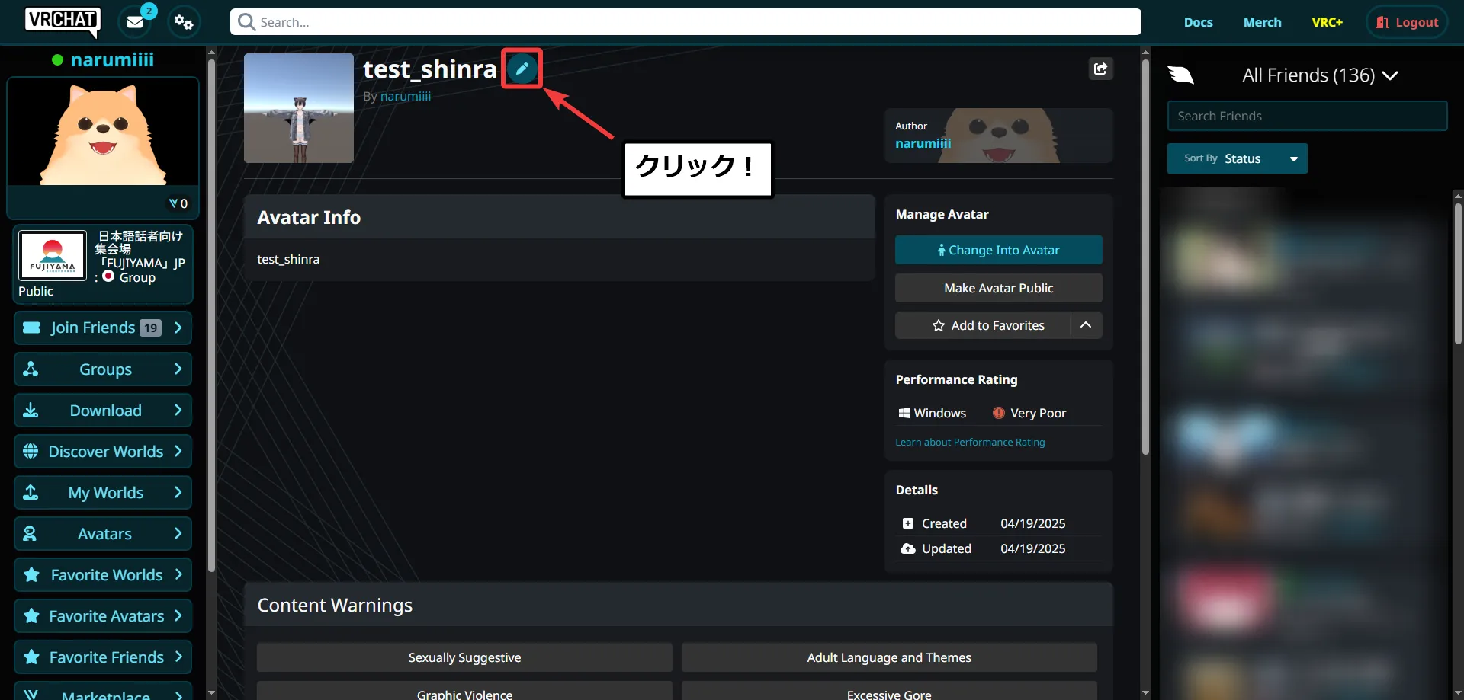Click the friends list scrollbar
The width and height of the screenshot is (1464, 700).
(1458, 274)
